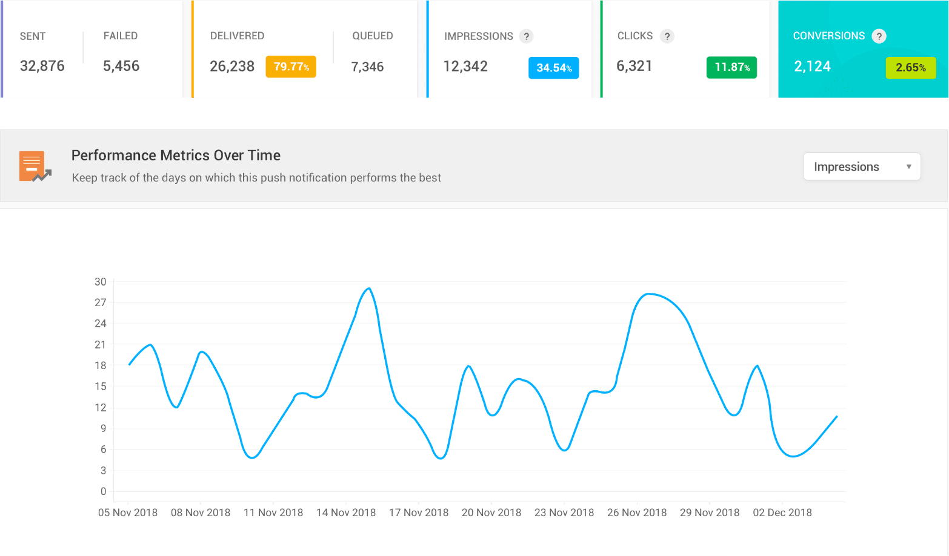Click the orange performance metrics report icon

35,166
